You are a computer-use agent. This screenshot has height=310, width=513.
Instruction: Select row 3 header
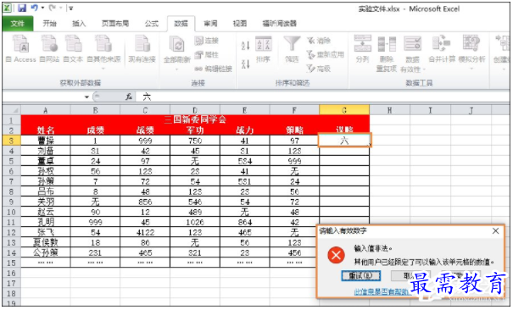[x=12, y=141]
